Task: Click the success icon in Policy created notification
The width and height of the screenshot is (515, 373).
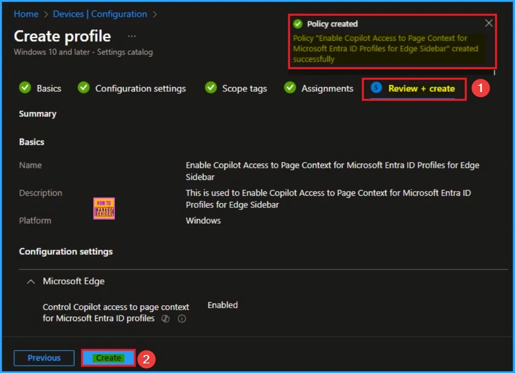Action: click(x=297, y=23)
